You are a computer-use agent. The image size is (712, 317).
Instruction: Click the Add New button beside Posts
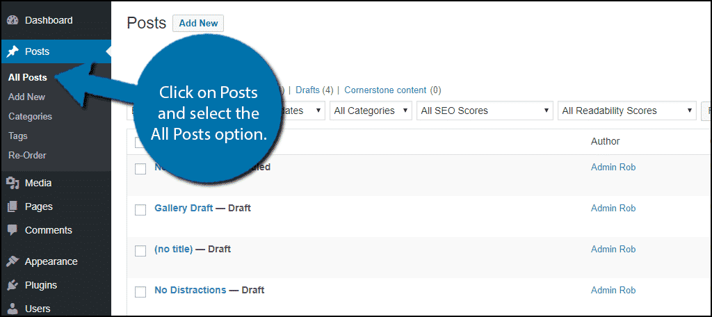click(x=198, y=23)
